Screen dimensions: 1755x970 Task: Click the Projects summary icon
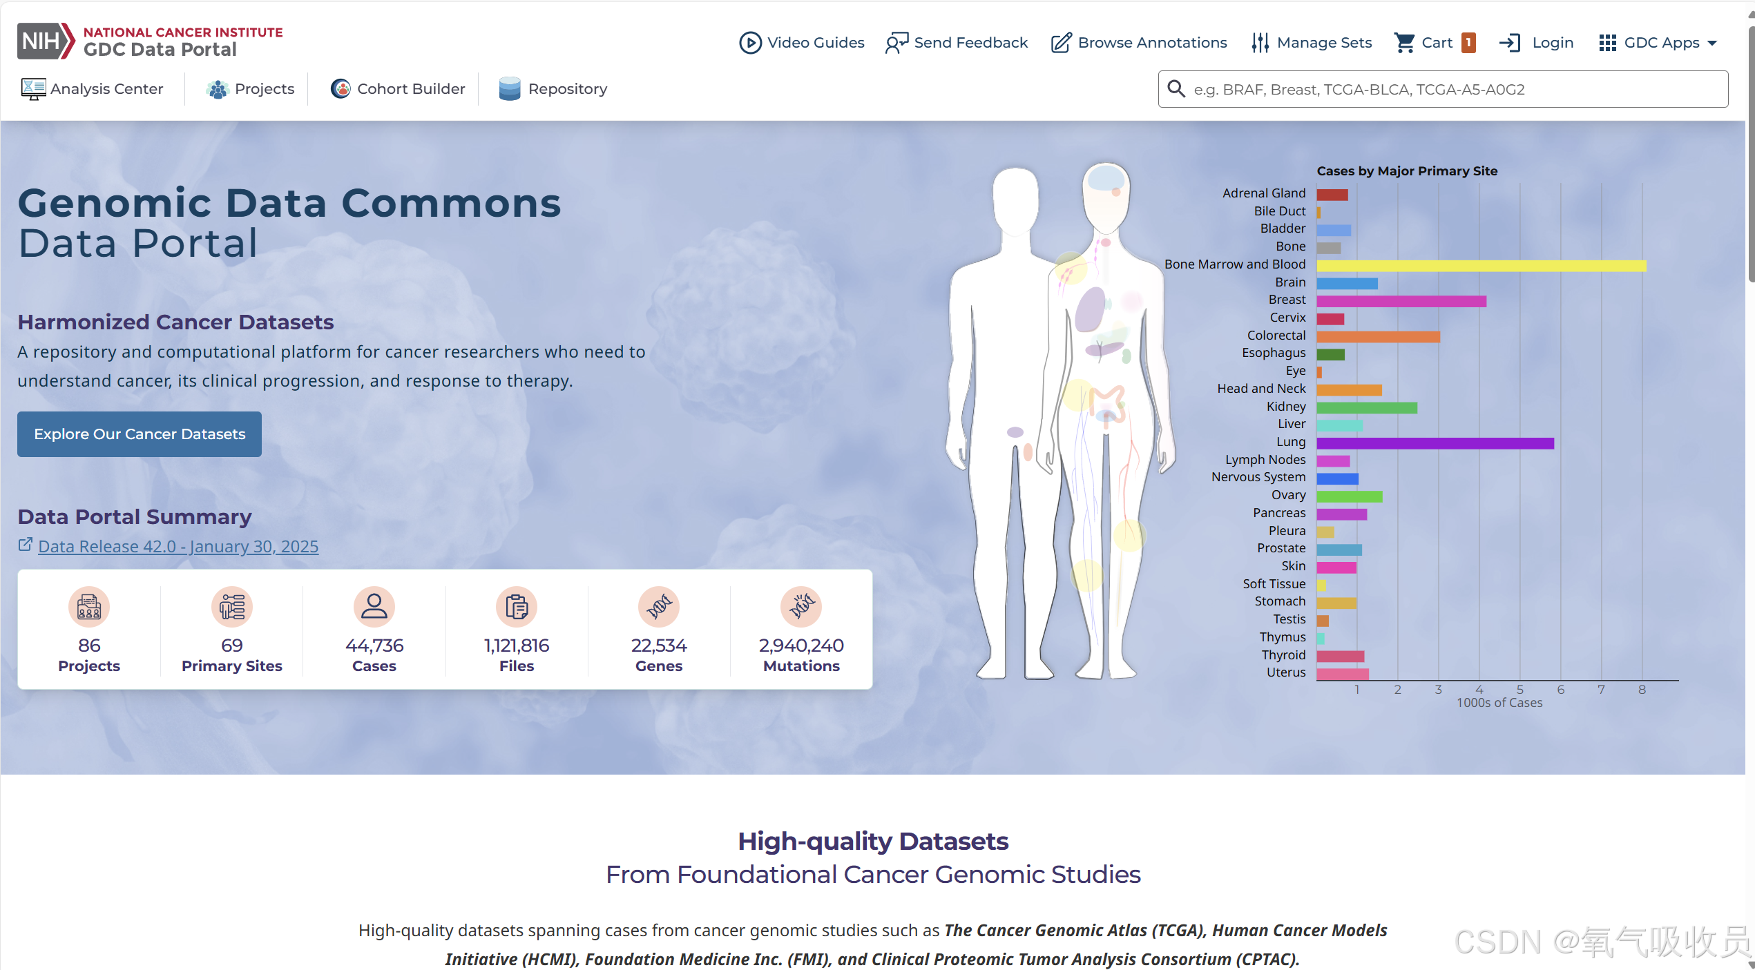pos(89,607)
